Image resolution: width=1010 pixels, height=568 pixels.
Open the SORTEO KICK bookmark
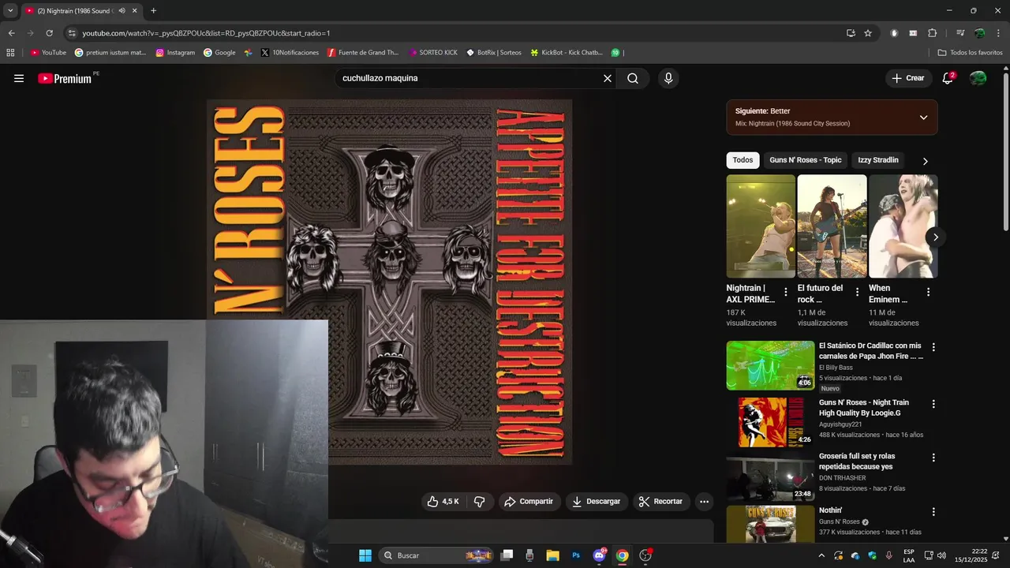433,53
